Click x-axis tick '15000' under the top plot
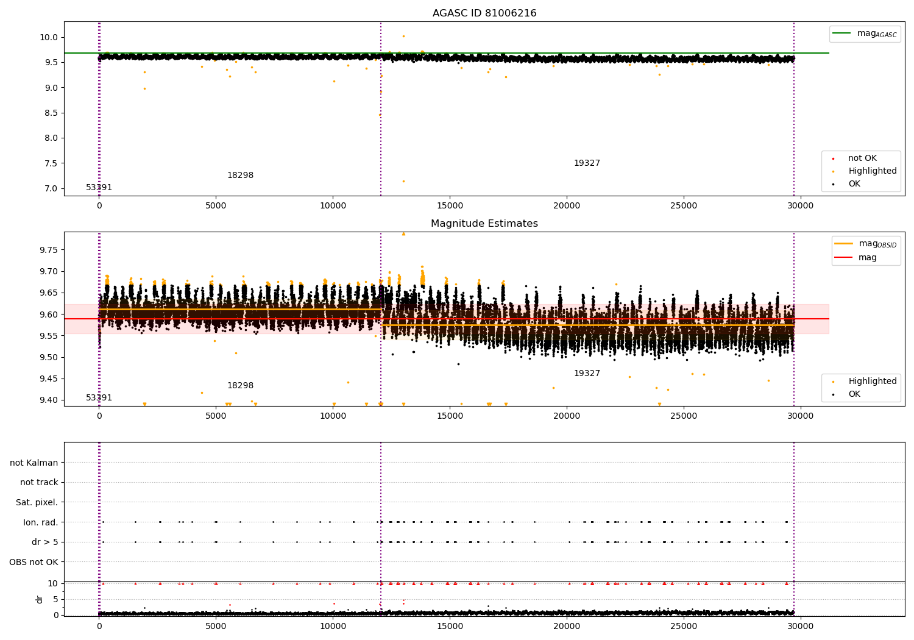 (x=450, y=206)
